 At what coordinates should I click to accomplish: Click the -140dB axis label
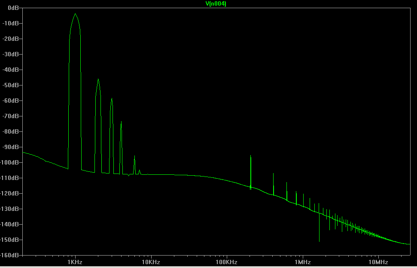click(x=9, y=224)
